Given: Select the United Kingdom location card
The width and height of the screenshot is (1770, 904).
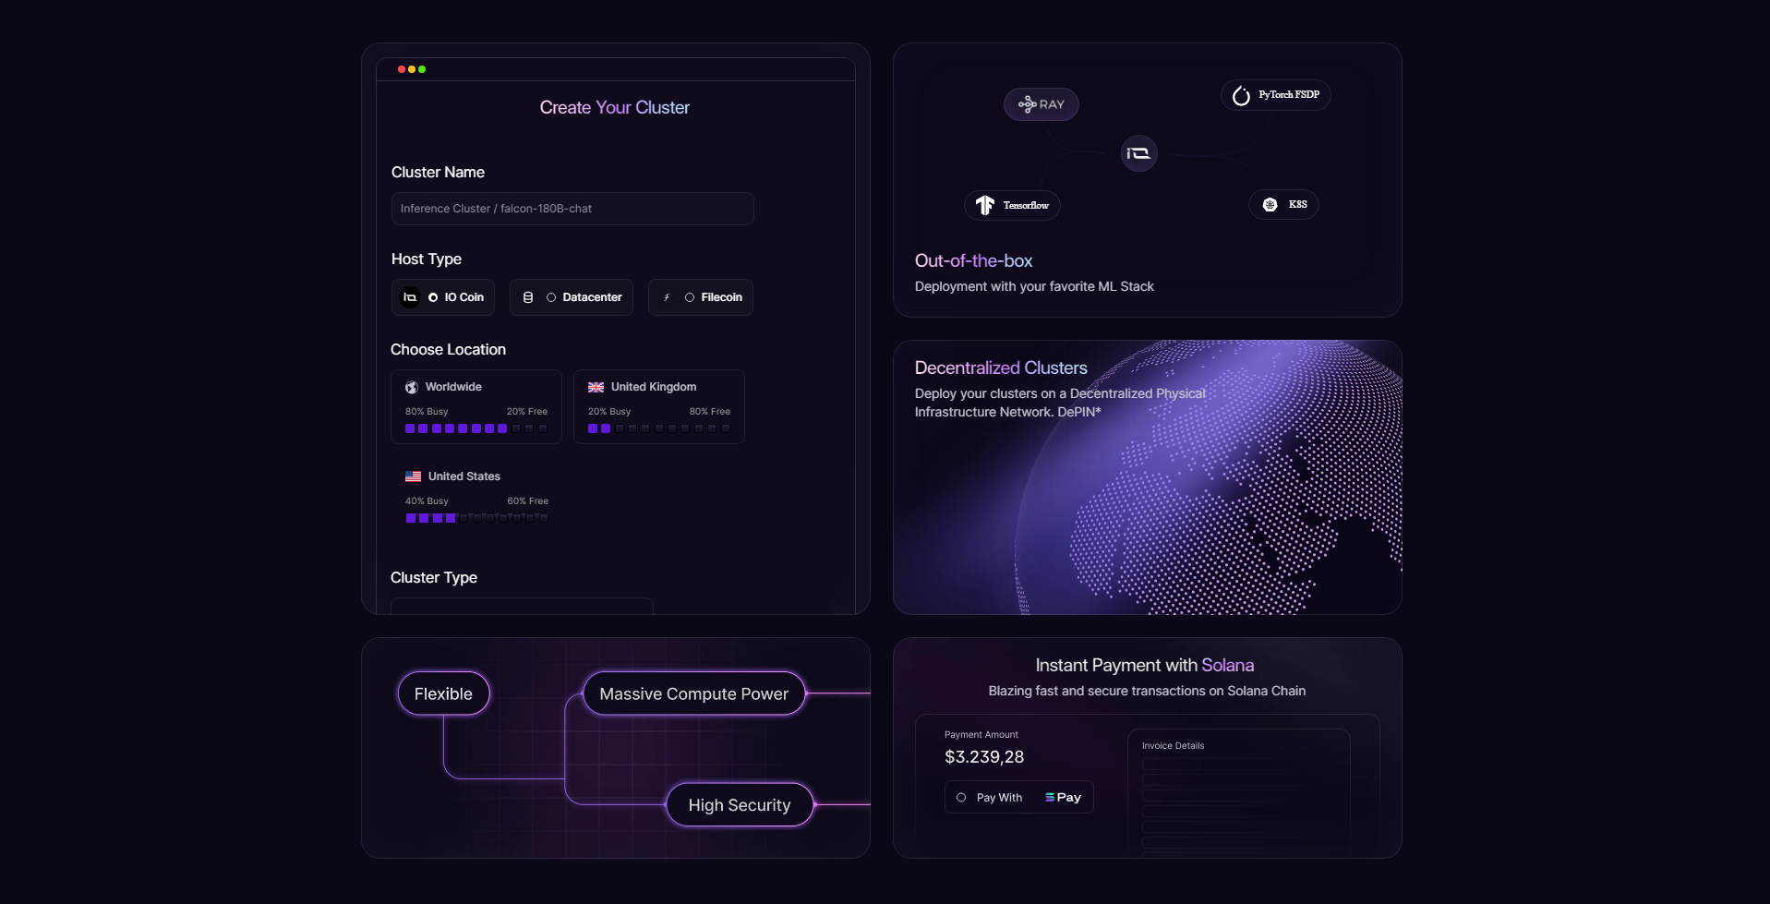Looking at the screenshot, I should (659, 406).
